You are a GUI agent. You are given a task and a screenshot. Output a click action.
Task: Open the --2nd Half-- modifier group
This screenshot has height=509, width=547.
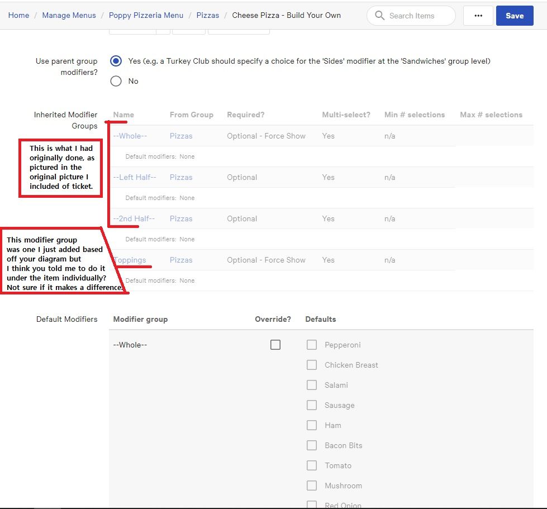pos(134,218)
